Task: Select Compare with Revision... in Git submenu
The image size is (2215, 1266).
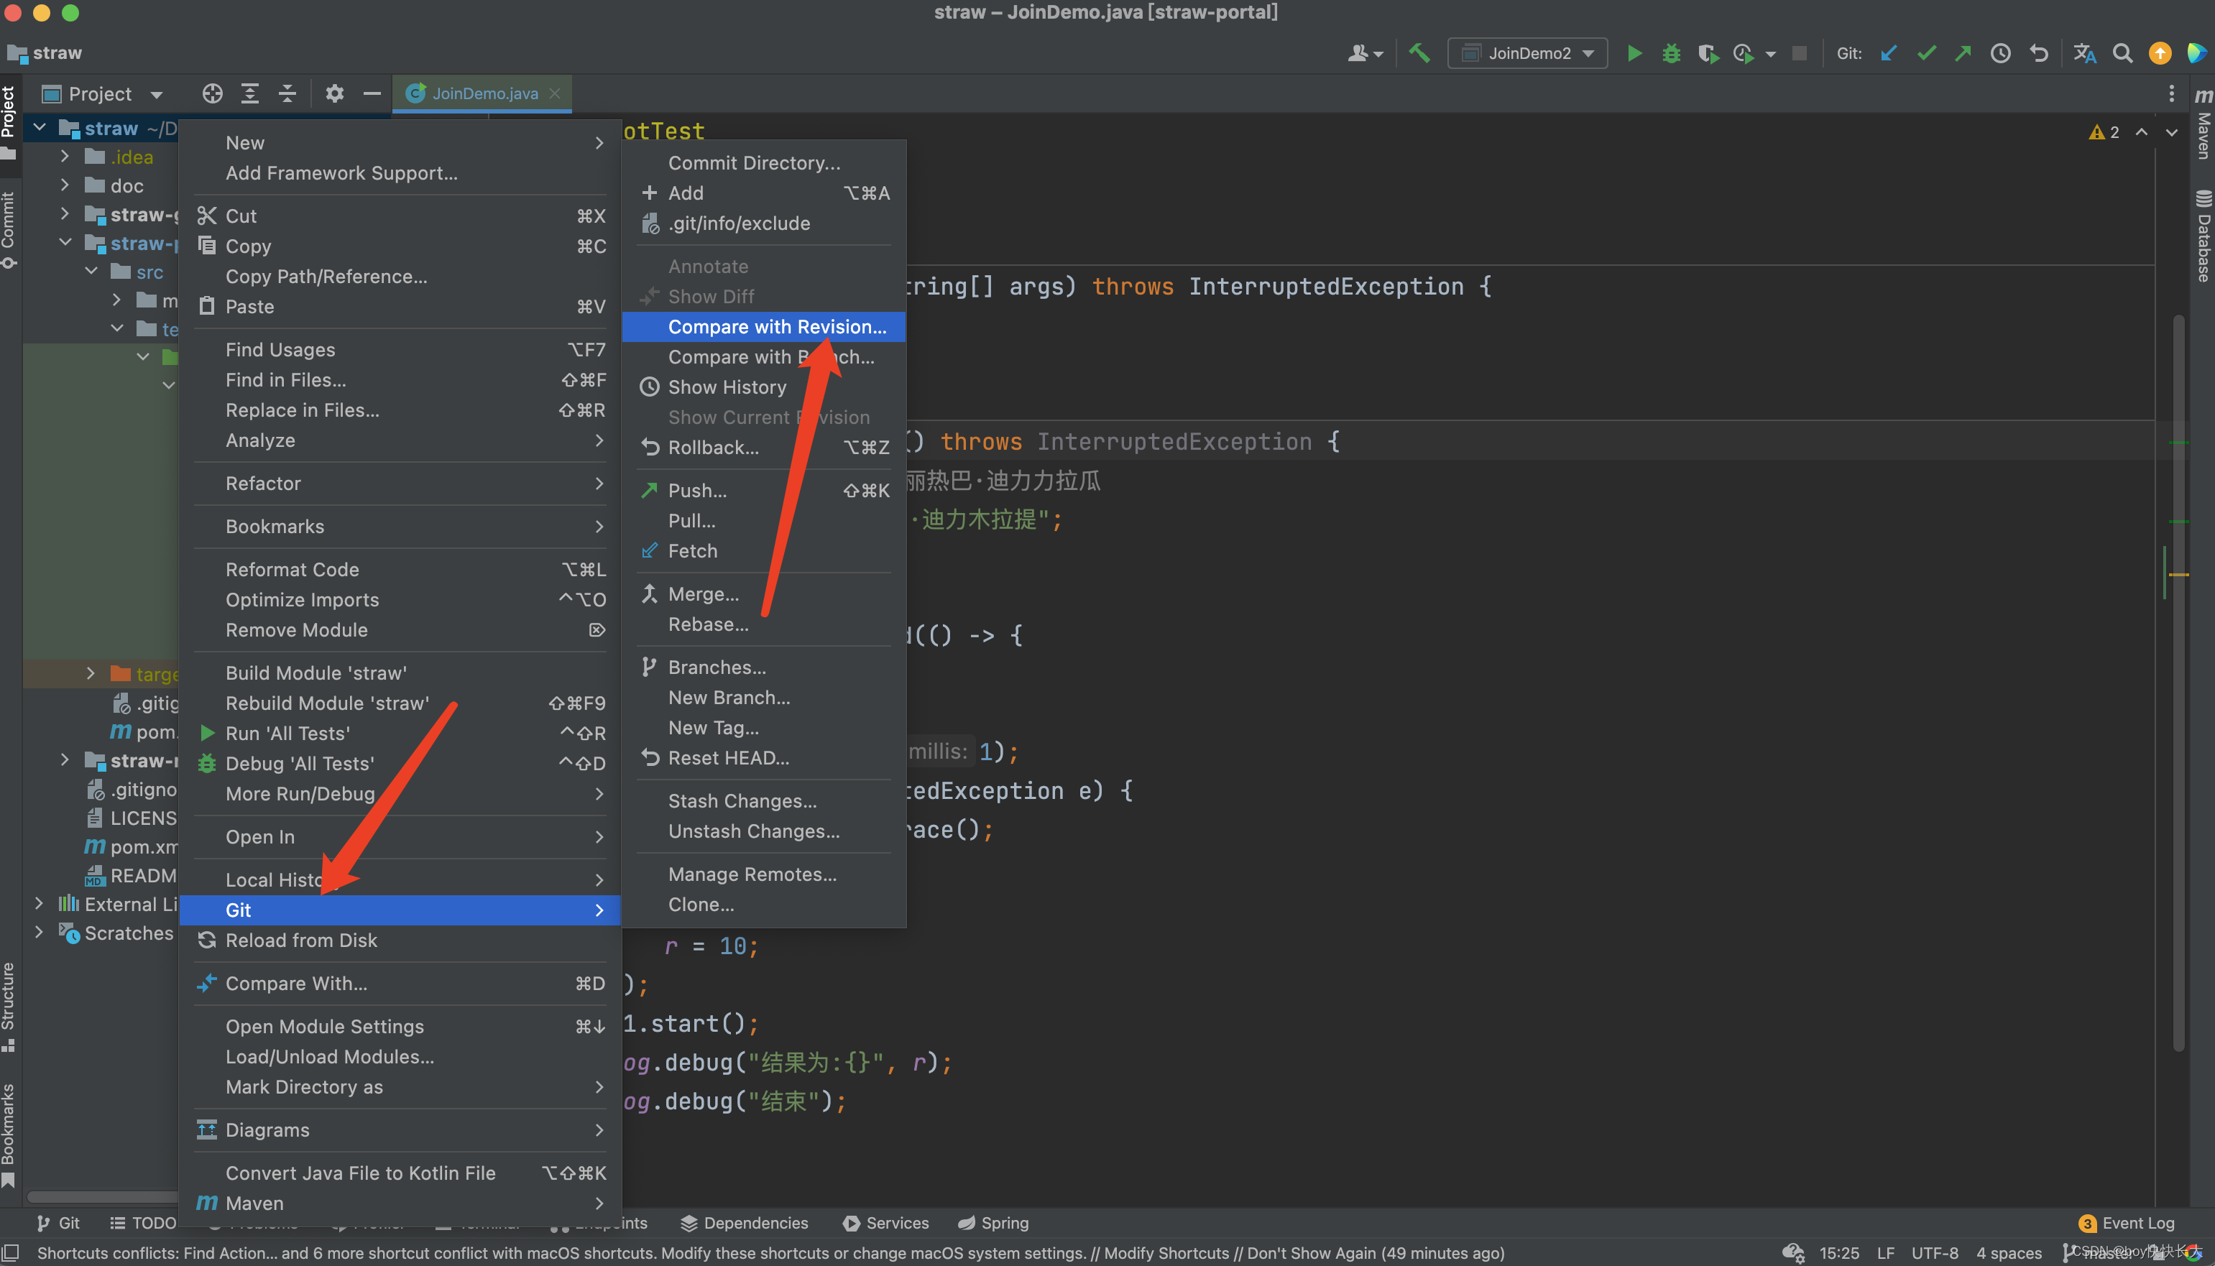Action: click(763, 327)
